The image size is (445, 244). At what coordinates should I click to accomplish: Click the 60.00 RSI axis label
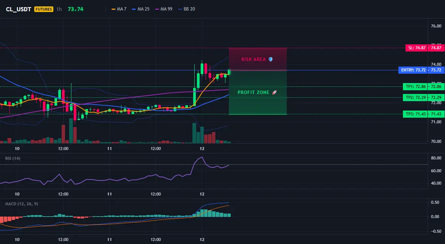tap(436, 171)
